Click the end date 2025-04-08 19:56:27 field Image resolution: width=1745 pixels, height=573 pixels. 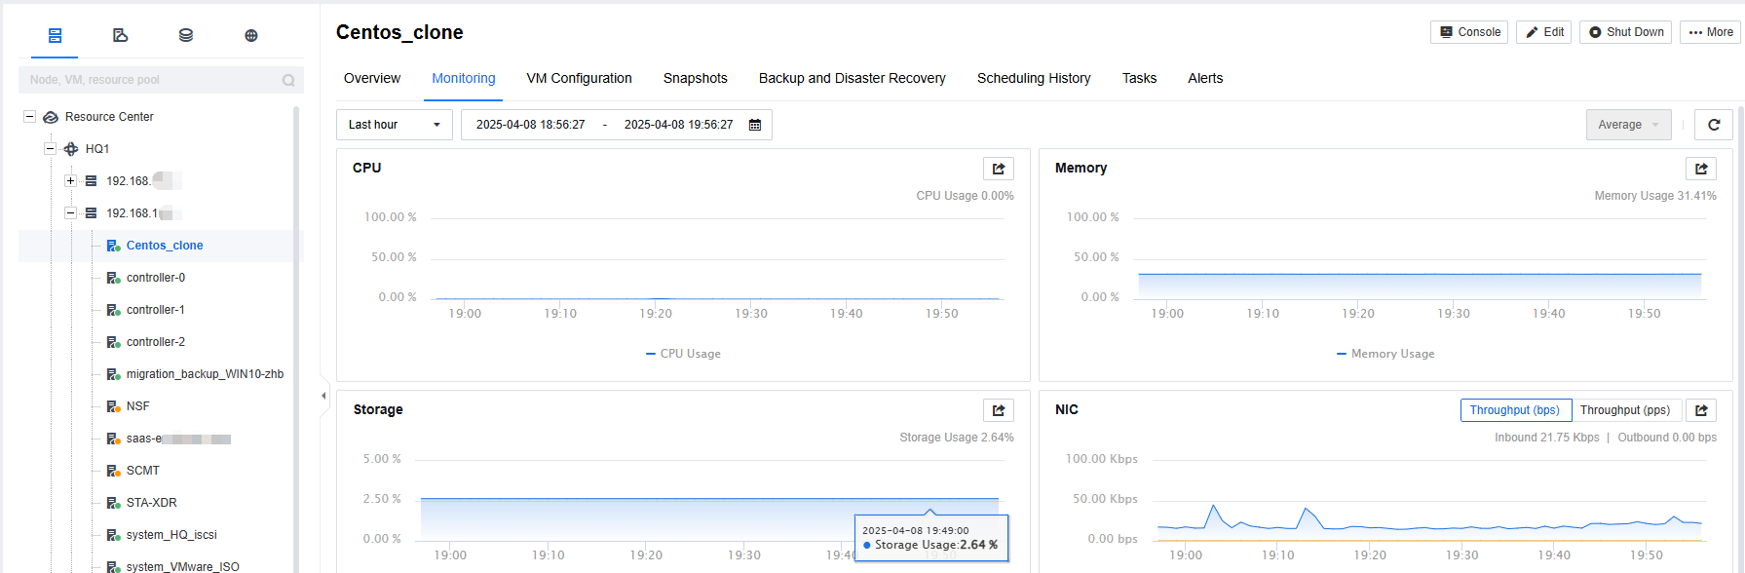[x=679, y=125]
